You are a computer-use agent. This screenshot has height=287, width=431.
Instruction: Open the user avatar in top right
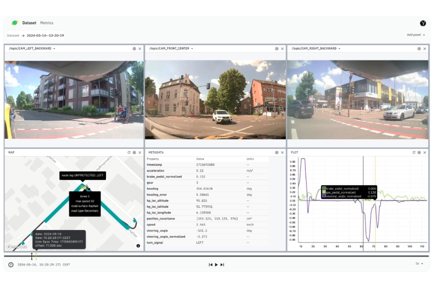[423, 23]
